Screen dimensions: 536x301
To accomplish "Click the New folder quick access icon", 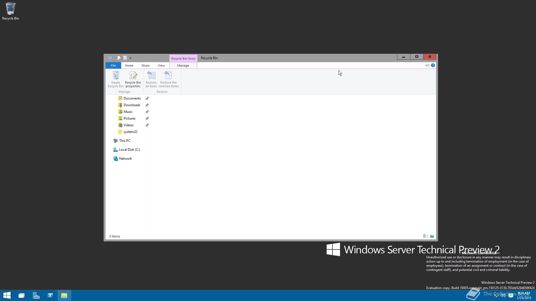I will pos(125,58).
